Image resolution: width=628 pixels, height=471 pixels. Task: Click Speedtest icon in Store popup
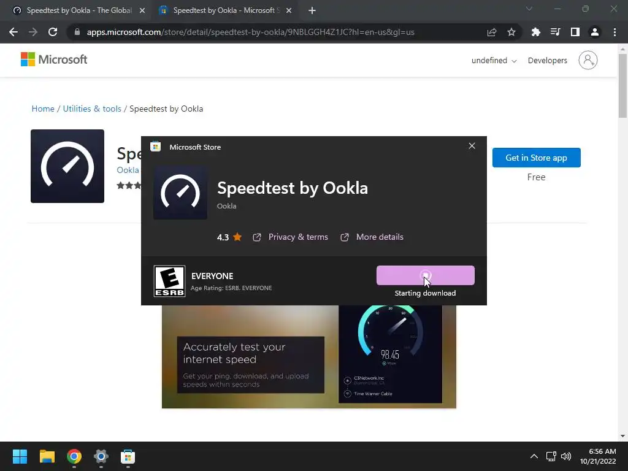click(180, 193)
